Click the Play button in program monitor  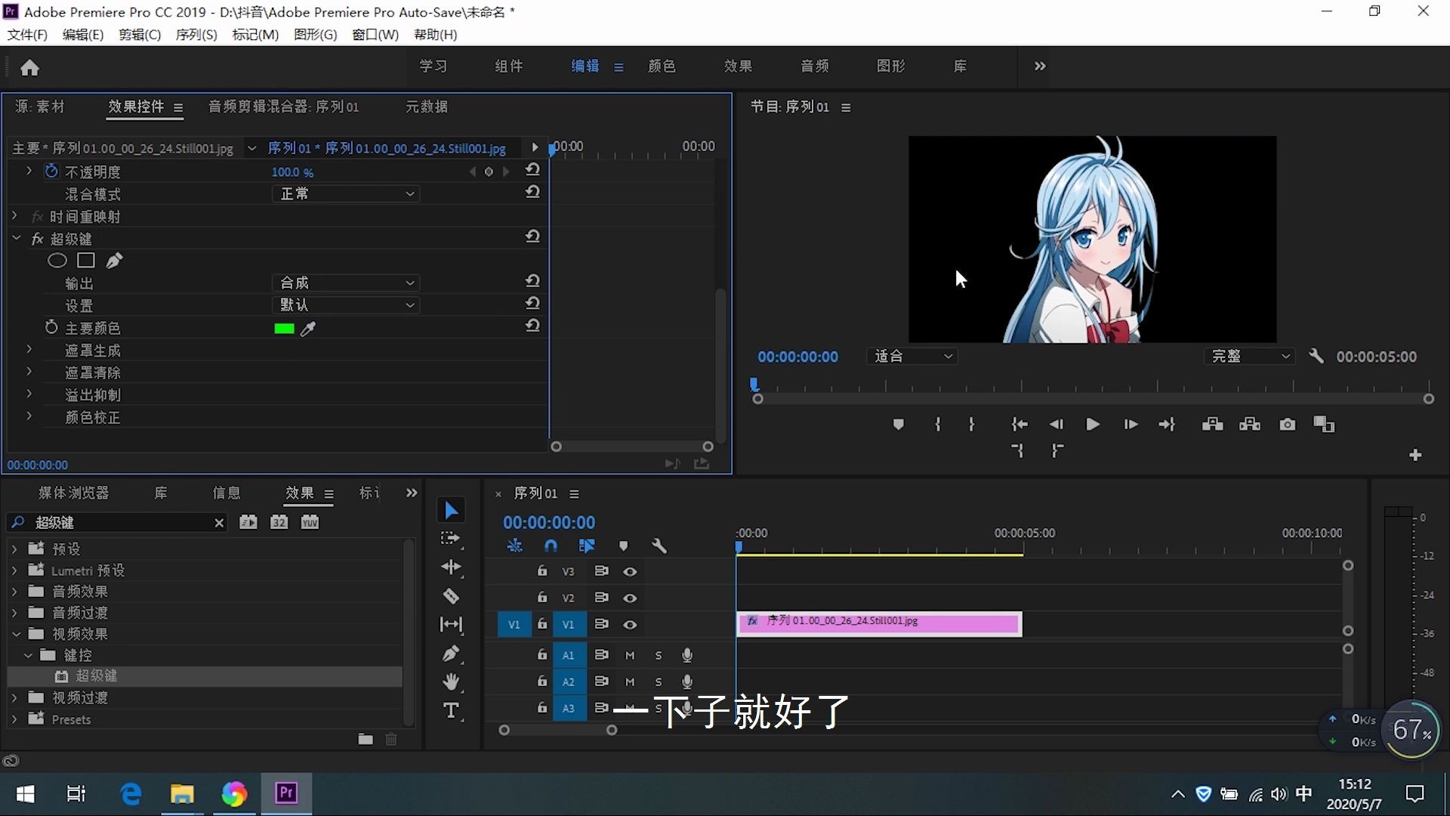click(x=1093, y=425)
